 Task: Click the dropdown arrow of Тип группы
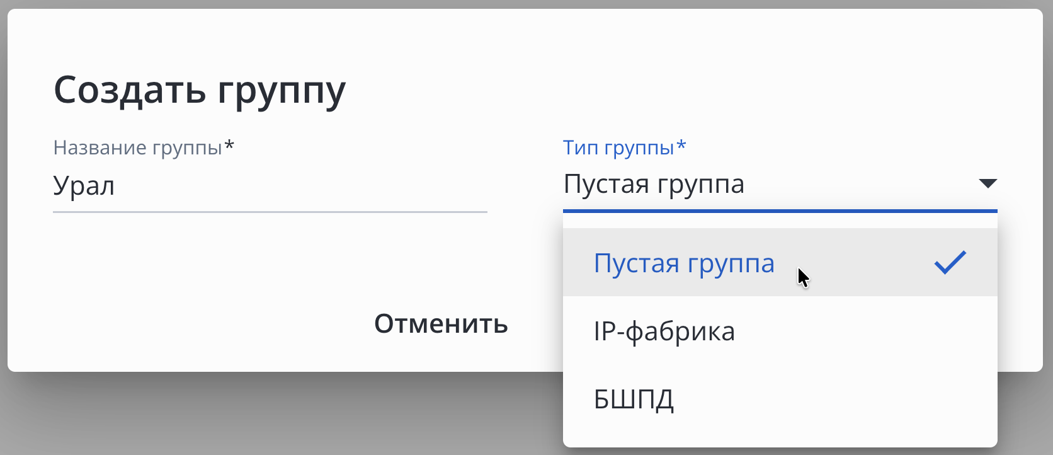point(988,183)
